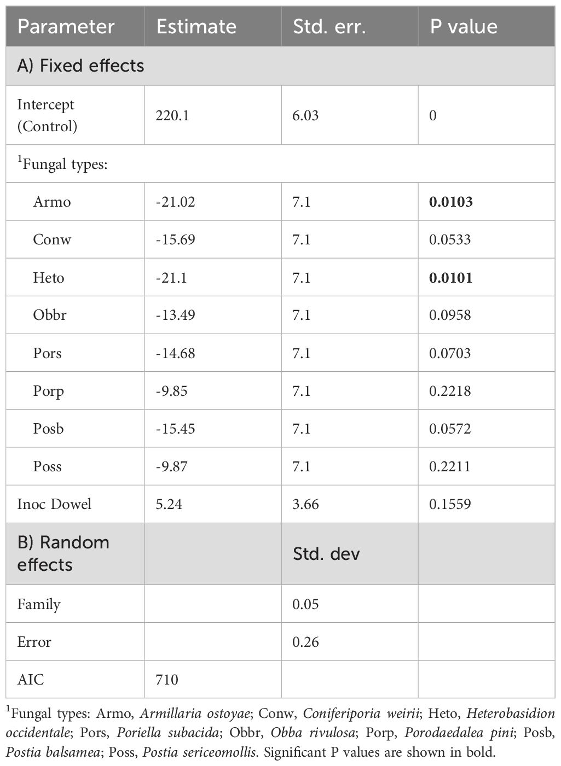Click the Conw estimate -15.69
This screenshot has height=766, width=561.
coord(175,239)
